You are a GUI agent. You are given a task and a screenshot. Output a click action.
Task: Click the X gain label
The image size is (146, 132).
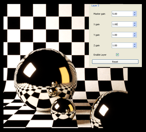(97, 24)
